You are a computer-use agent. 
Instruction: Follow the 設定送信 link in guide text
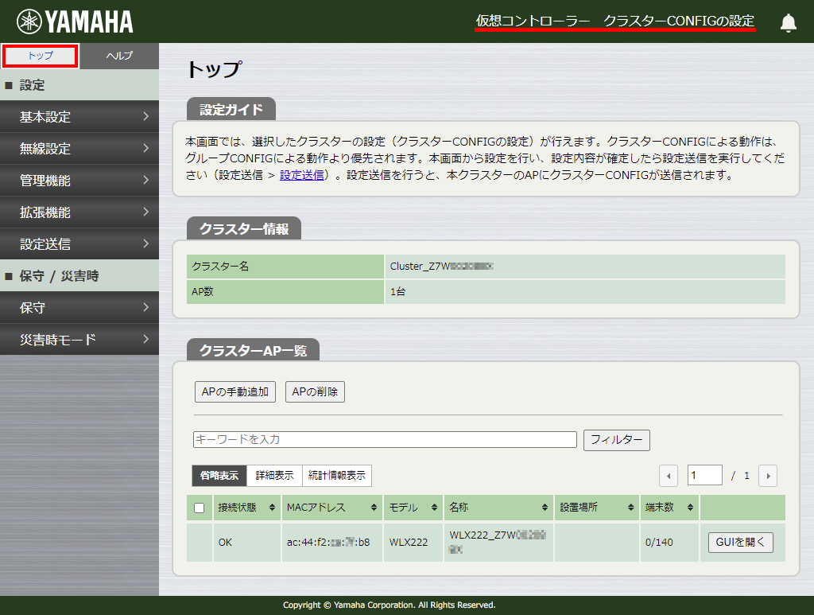point(301,175)
